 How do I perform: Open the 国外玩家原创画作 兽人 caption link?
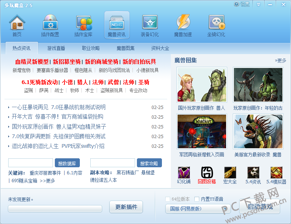[201, 108]
